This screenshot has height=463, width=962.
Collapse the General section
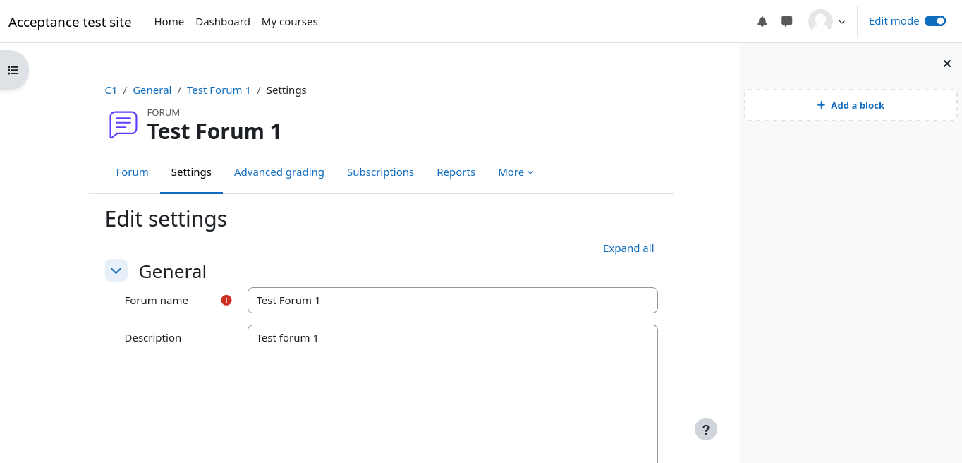pyautogui.click(x=116, y=270)
